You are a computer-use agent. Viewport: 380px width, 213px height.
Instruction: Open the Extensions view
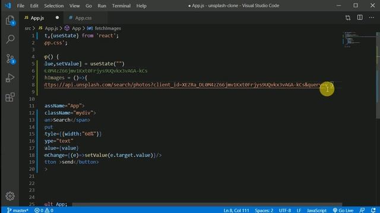[10, 97]
